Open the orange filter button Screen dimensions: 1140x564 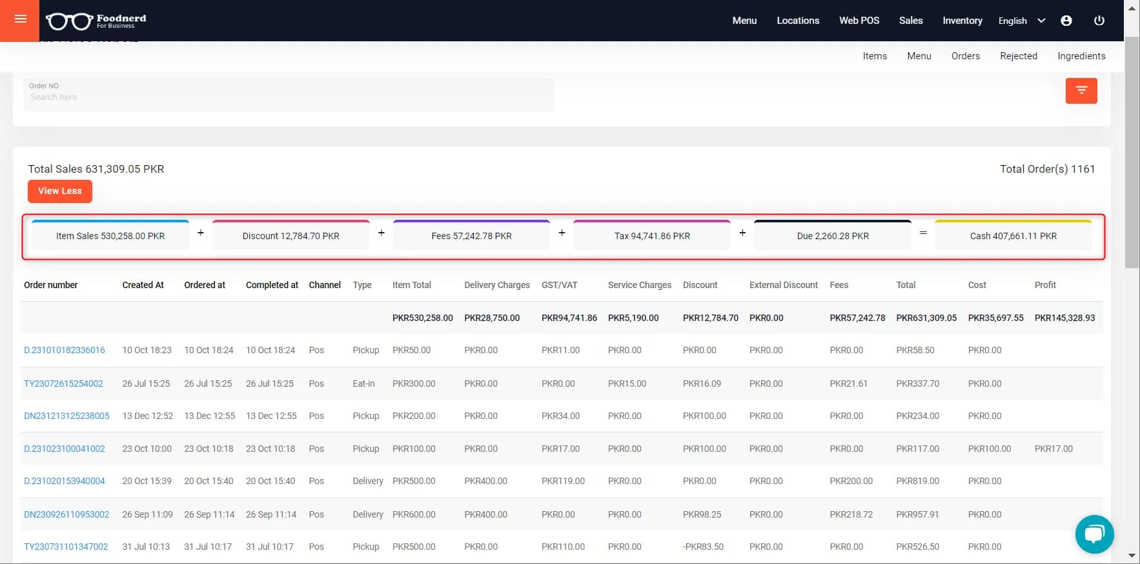pos(1081,91)
